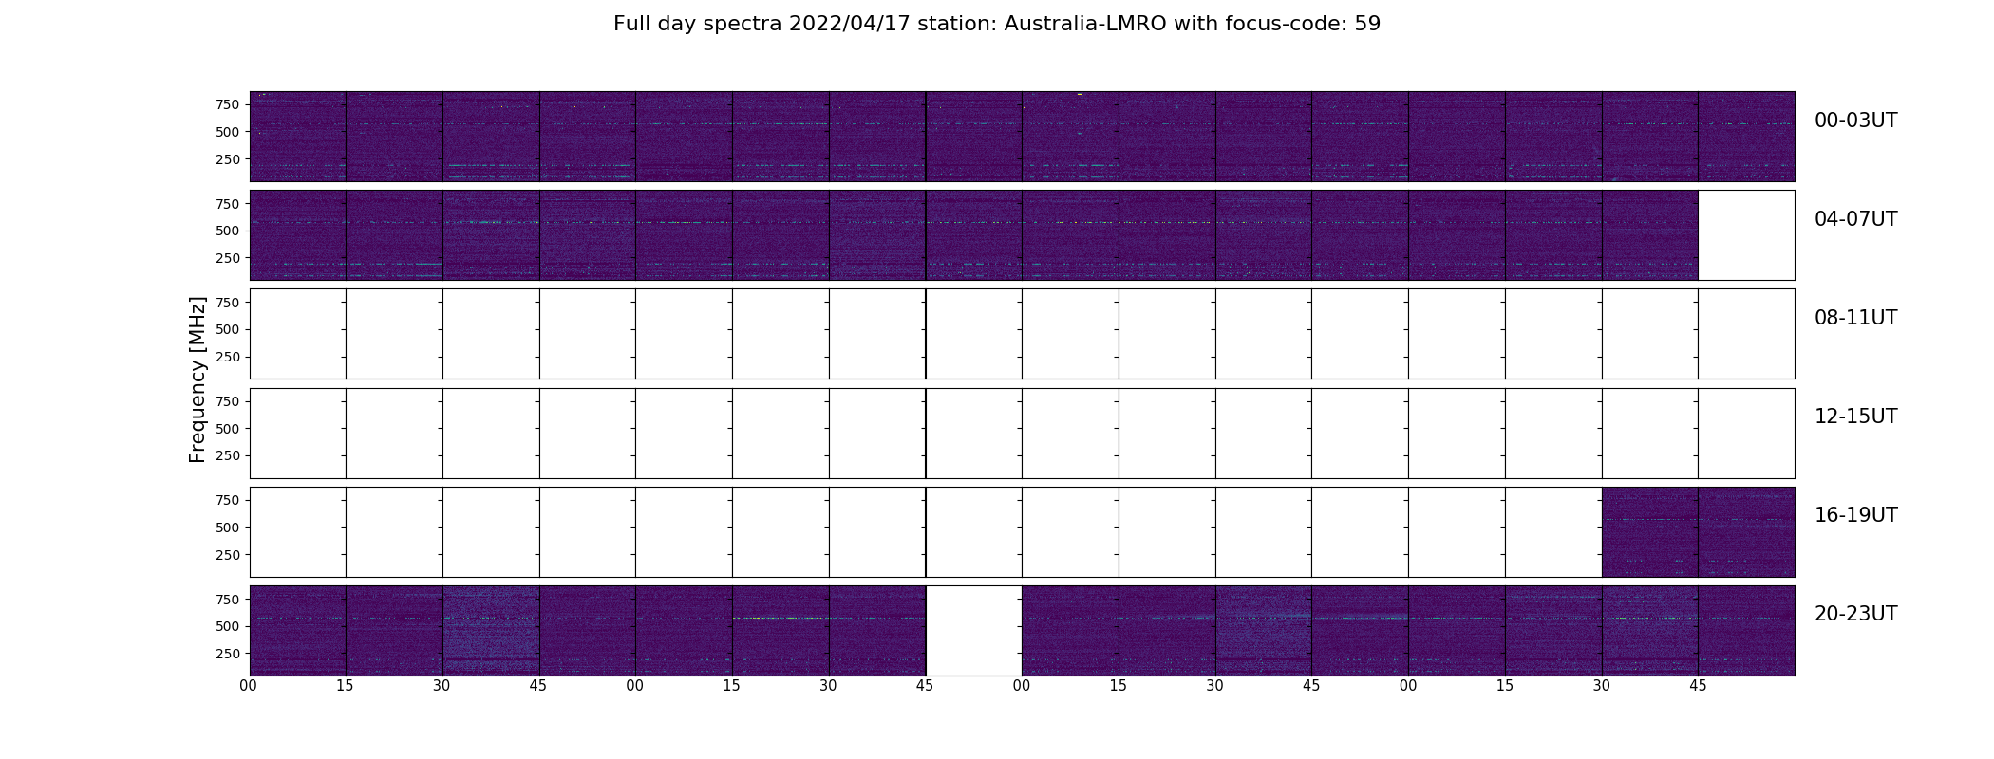Click the 500 tick label in 12-15UT row
The image size is (1994, 759).
pyautogui.click(x=228, y=429)
